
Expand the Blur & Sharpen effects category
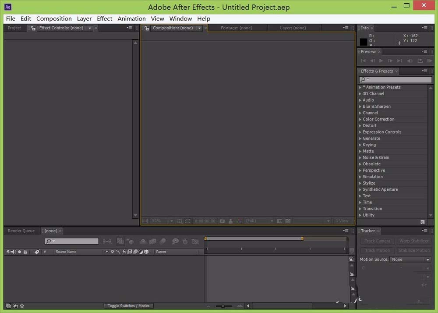coord(360,107)
